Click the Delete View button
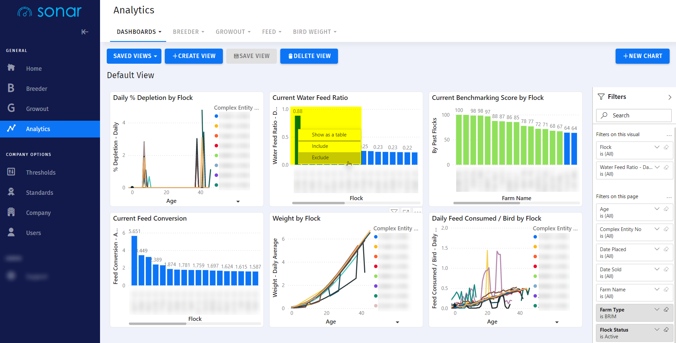676x343 pixels. (309, 56)
